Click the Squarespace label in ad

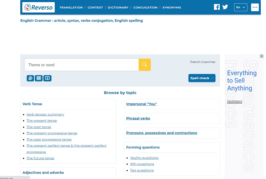click(235, 101)
